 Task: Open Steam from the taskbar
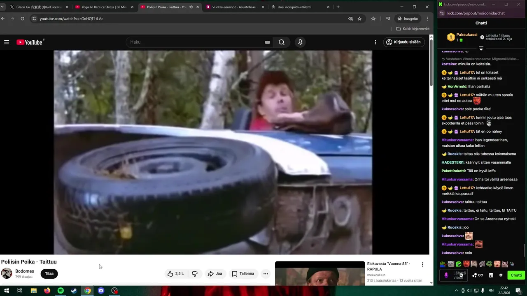[74, 291]
